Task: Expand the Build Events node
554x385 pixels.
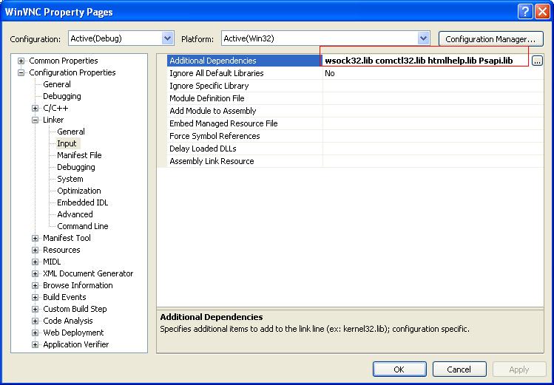Action: pyautogui.click(x=35, y=297)
